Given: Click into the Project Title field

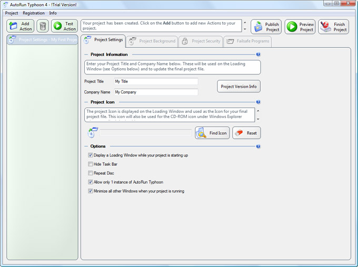Looking at the screenshot, I should (x=156, y=82).
